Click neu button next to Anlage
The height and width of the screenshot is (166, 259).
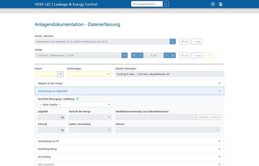[196, 55]
